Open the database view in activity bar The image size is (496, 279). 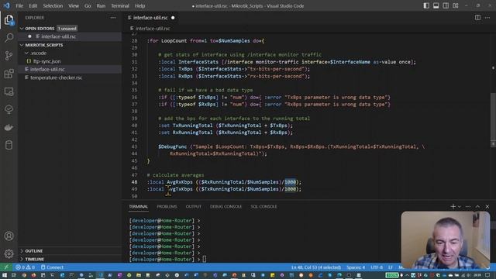pos(9,145)
